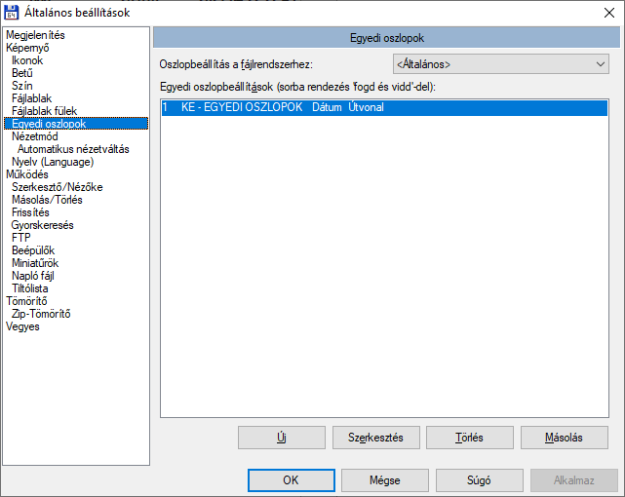625x497 pixels.
Task: Select the KE - EGYEDI OSZLOPOK list row
Action: point(384,107)
